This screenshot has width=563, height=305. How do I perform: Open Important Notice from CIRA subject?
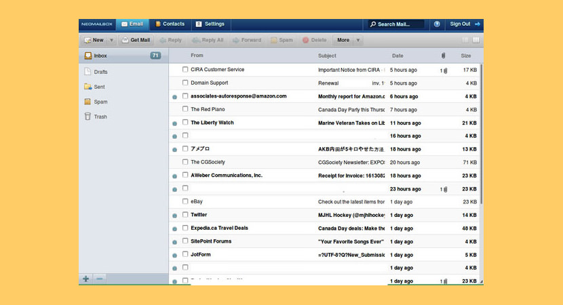[x=351, y=70]
